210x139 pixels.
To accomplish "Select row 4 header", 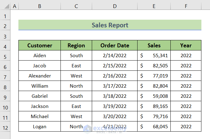I will (5, 46).
